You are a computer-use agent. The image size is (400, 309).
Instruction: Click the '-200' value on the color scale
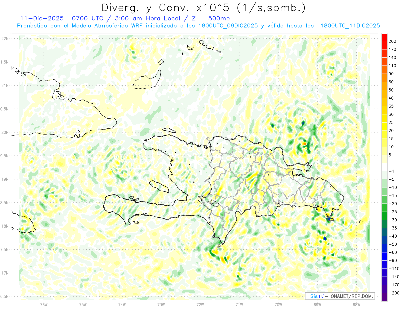[394, 293]
